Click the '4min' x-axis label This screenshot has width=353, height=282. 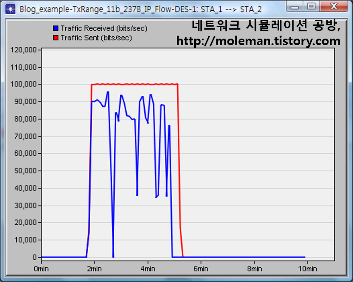(148, 269)
